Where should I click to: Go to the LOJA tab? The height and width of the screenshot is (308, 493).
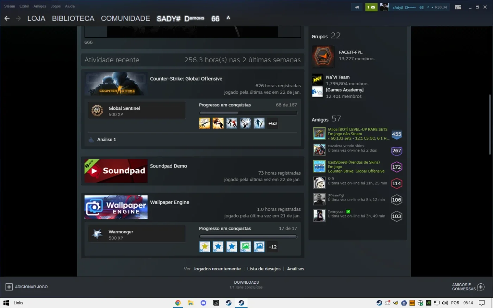[36, 18]
